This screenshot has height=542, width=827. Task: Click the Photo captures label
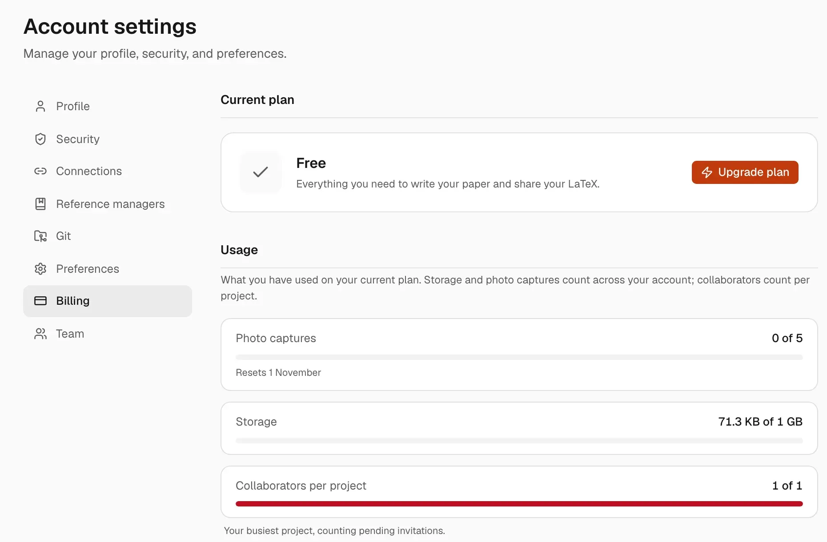(276, 338)
